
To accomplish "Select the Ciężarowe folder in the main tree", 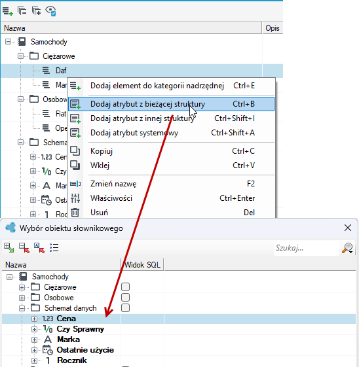I will (58, 56).
